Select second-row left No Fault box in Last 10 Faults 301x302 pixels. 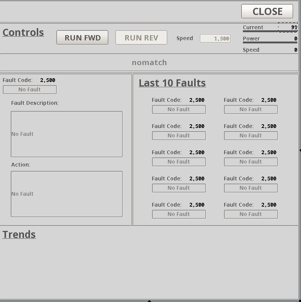point(179,135)
